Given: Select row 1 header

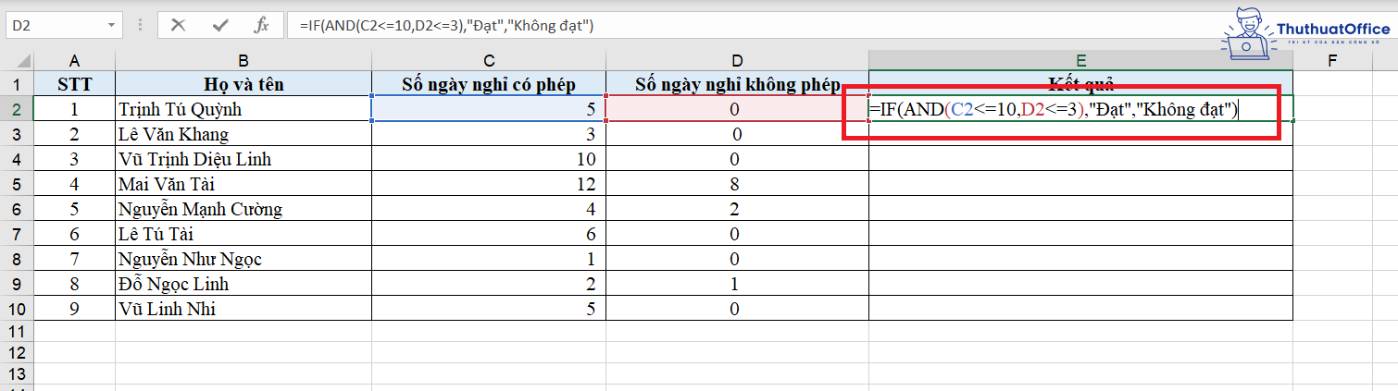Looking at the screenshot, I should click(x=17, y=84).
